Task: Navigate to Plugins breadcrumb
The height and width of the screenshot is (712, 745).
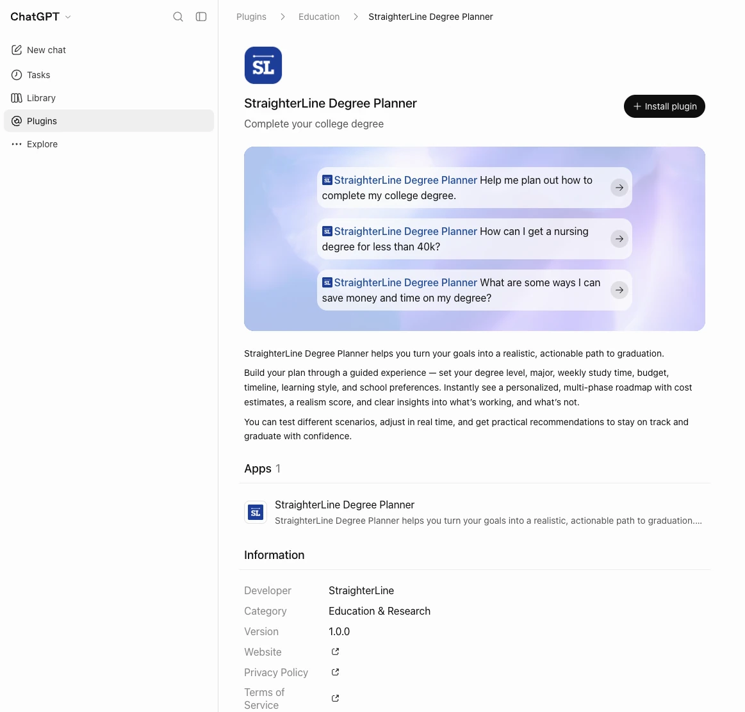Action: pos(251,17)
